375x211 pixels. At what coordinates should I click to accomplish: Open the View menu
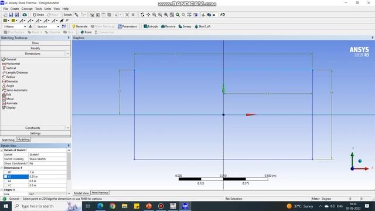[x=57, y=9]
